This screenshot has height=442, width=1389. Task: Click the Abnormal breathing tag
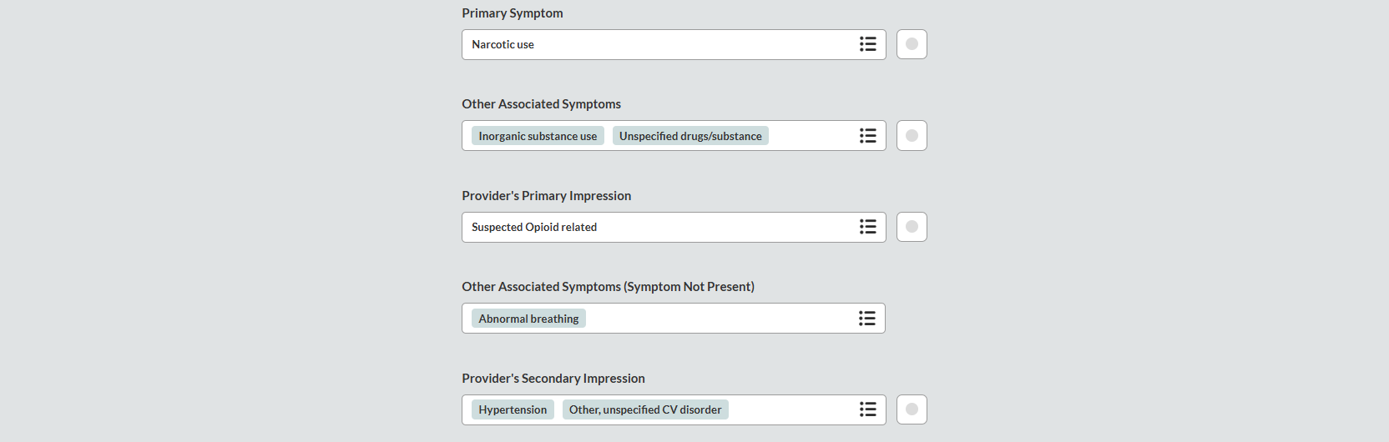(x=528, y=319)
